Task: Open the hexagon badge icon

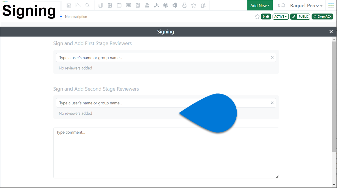Action: (166, 5)
